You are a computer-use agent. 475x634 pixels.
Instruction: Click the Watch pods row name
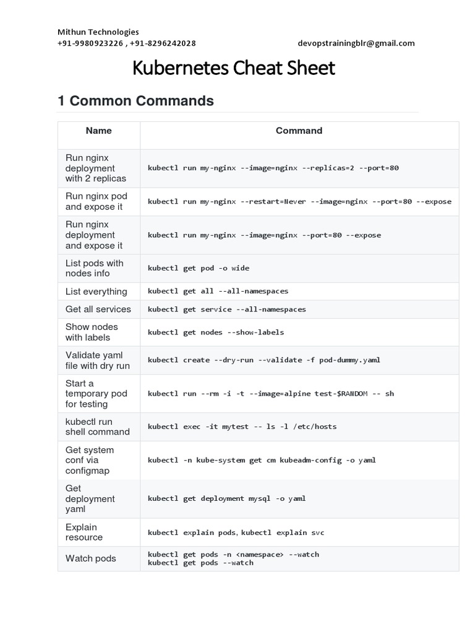90,558
